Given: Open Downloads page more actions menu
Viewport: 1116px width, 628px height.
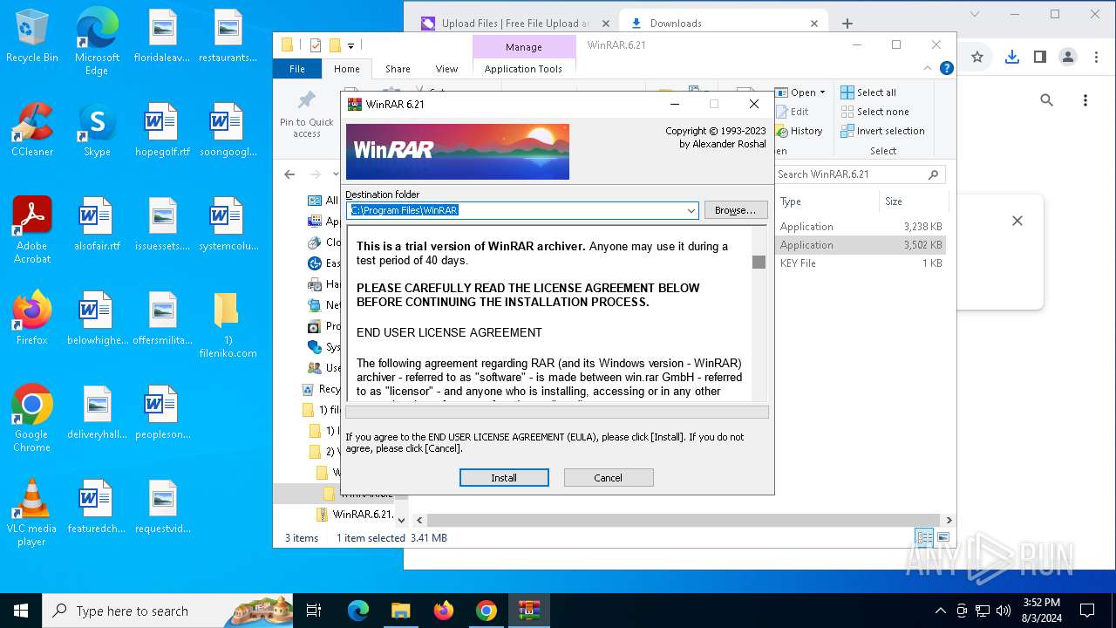Looking at the screenshot, I should [1085, 100].
